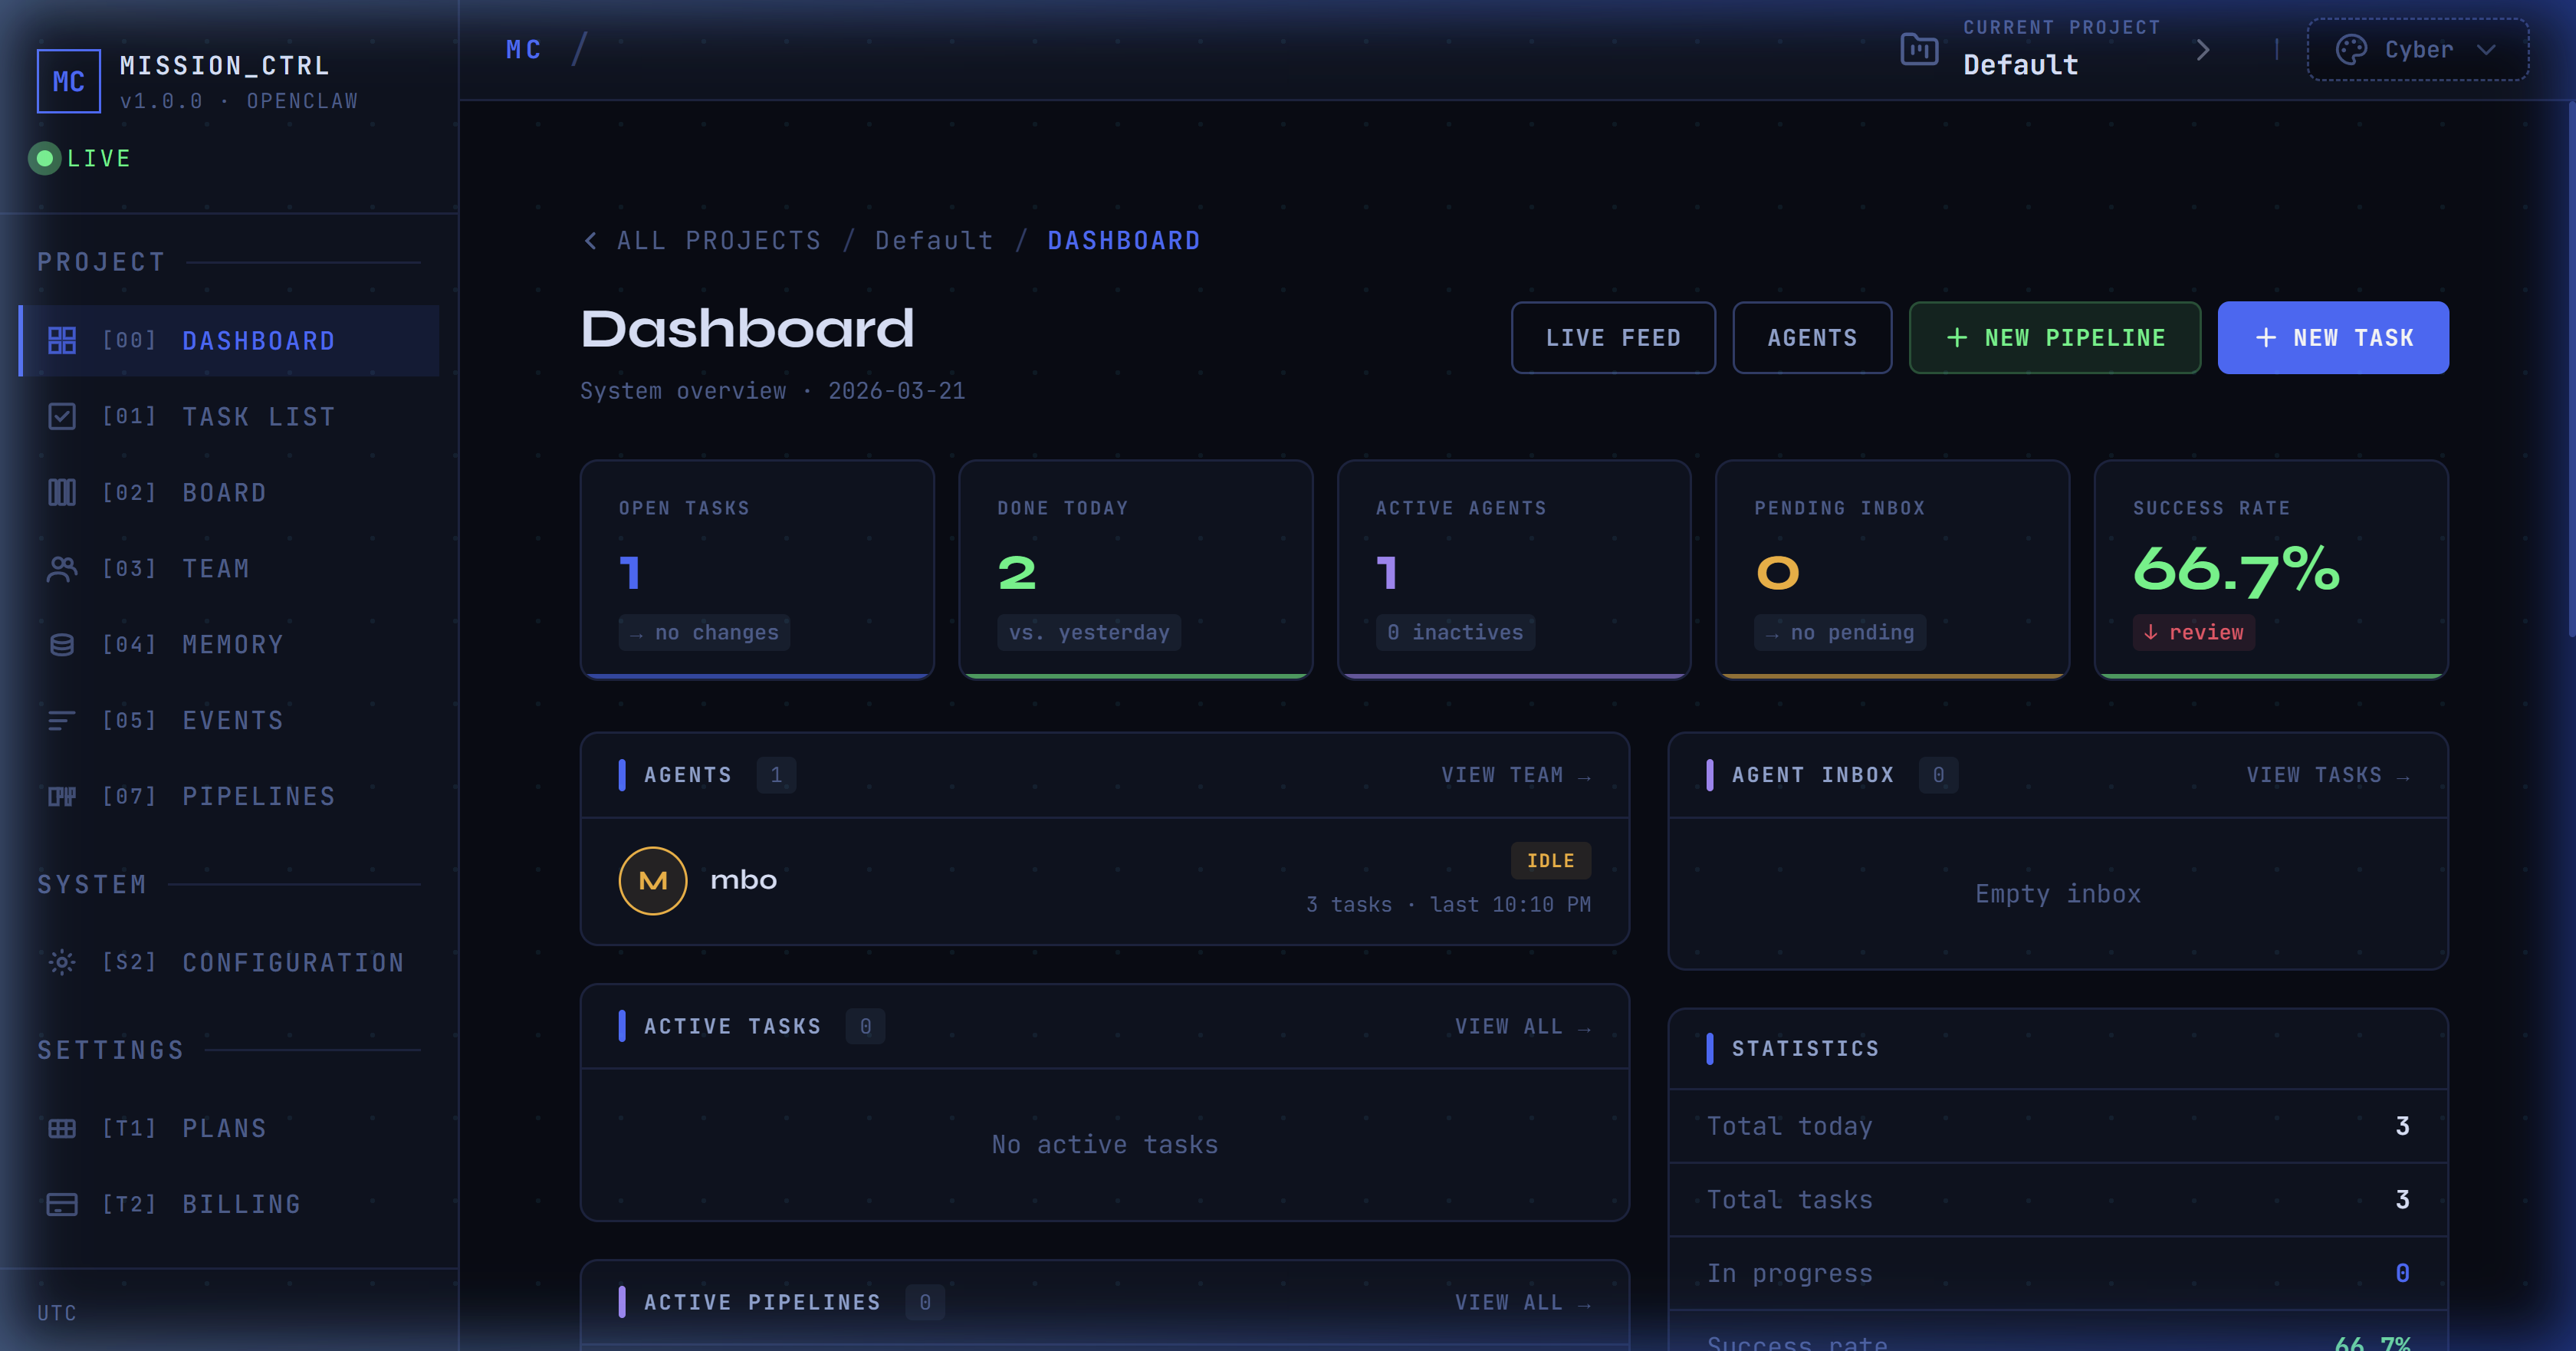Open the MC breadcrumb dropdown in the header

click(523, 48)
